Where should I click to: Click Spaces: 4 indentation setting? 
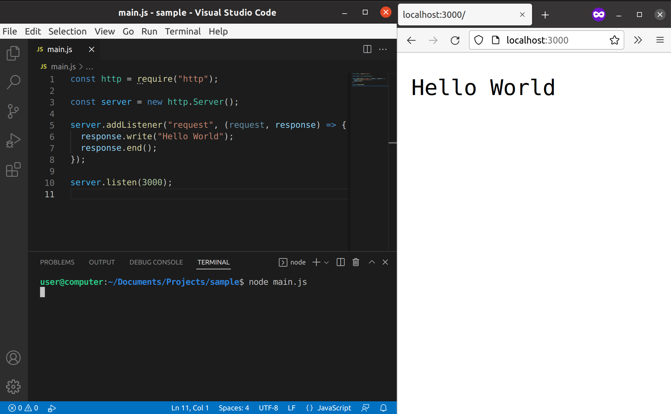pyautogui.click(x=234, y=408)
